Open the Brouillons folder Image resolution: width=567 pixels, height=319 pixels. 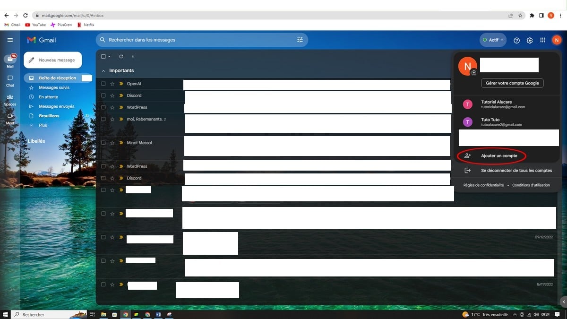49,116
